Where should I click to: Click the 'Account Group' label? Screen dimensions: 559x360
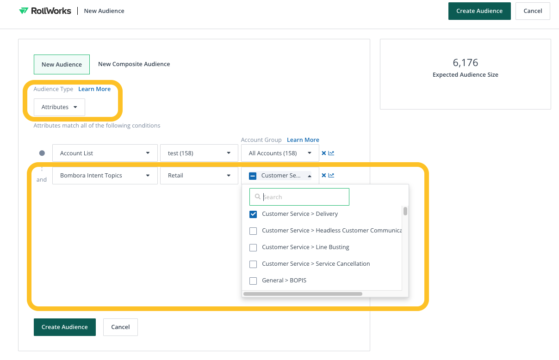pyautogui.click(x=261, y=140)
